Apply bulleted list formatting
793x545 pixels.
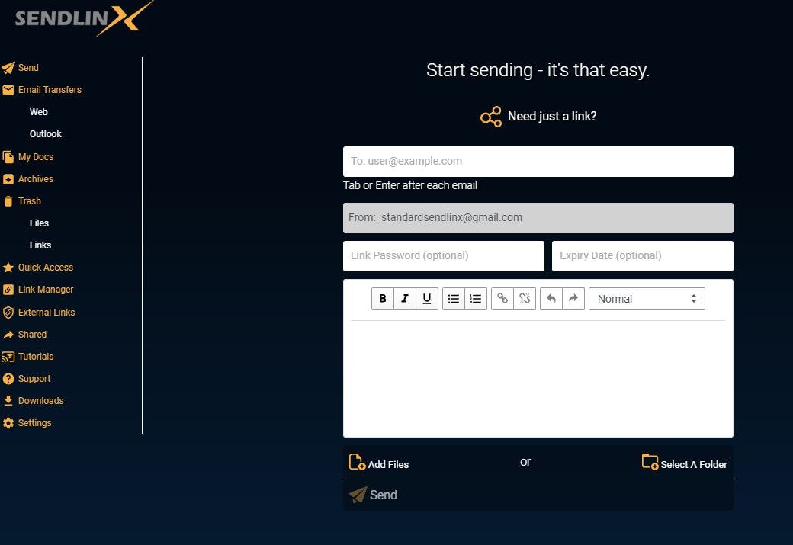[453, 298]
